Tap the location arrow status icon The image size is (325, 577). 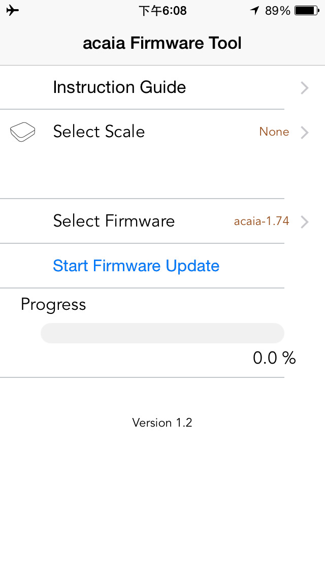coord(255,10)
